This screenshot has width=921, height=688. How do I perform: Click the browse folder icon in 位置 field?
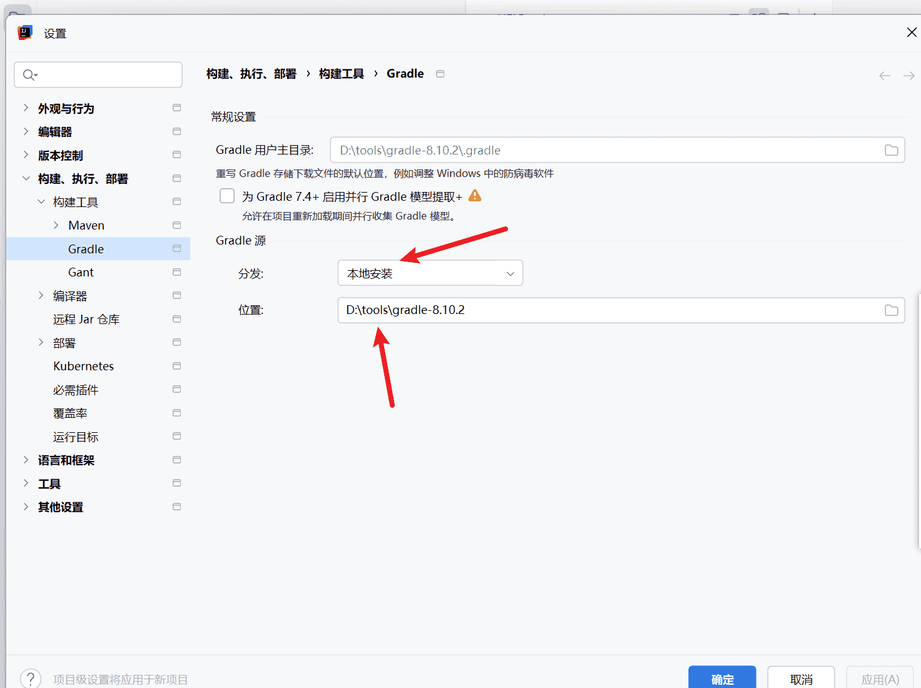click(891, 310)
